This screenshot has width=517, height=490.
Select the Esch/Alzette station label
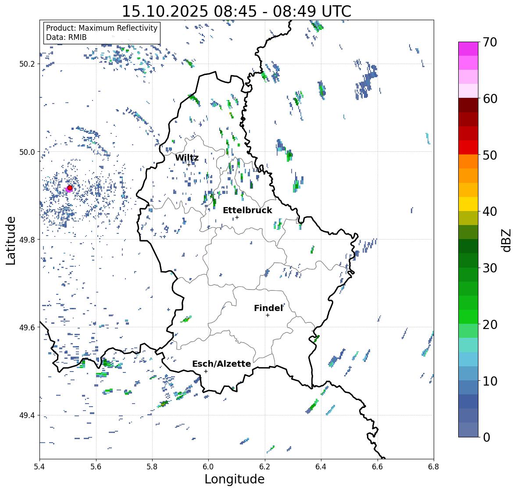[x=221, y=364]
